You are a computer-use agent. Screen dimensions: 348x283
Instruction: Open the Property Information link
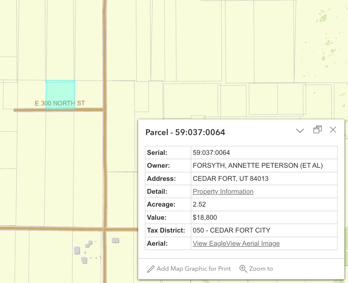coord(223,191)
